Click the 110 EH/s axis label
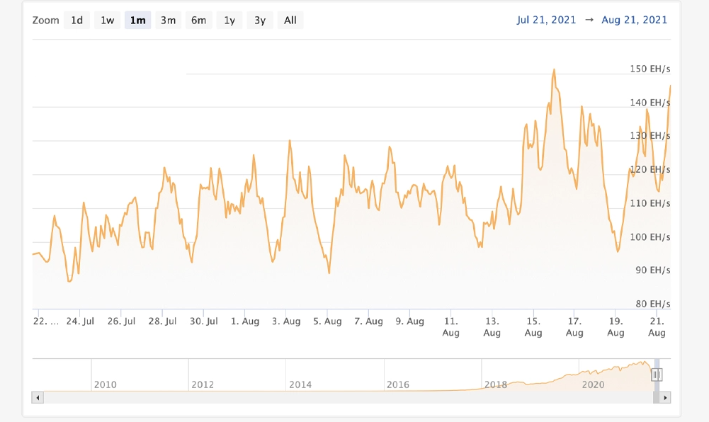The width and height of the screenshot is (709, 422). (x=650, y=203)
